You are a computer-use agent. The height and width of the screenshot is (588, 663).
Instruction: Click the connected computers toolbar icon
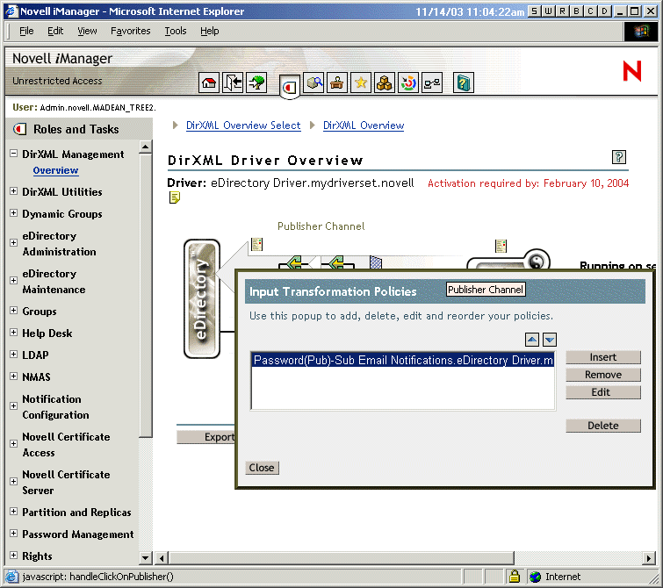click(x=432, y=82)
